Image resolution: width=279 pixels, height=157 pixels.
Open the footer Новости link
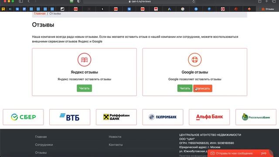115,137
